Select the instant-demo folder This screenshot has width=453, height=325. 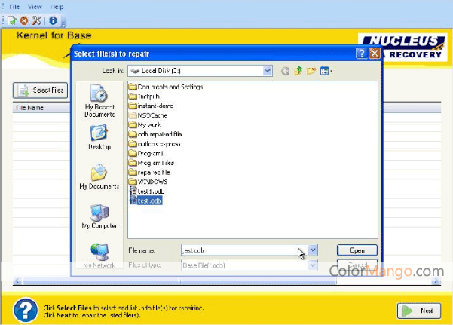(151, 106)
